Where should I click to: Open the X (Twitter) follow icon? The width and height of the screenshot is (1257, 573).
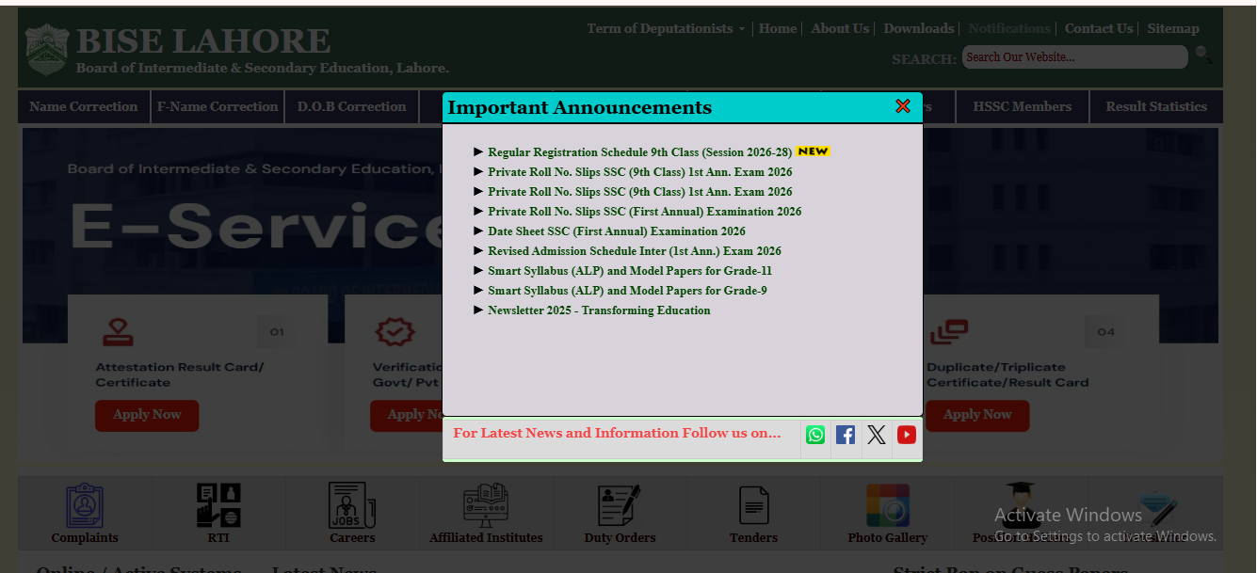877,435
